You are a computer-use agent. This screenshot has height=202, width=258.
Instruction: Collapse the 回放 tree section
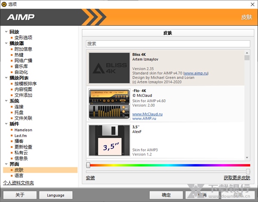[x=5, y=32]
